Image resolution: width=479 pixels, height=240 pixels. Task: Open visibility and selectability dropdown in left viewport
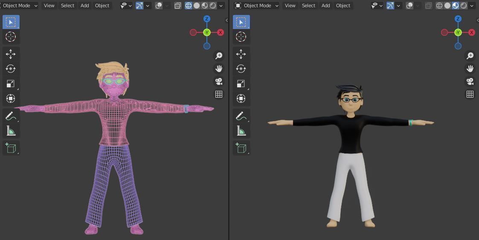pos(126,6)
